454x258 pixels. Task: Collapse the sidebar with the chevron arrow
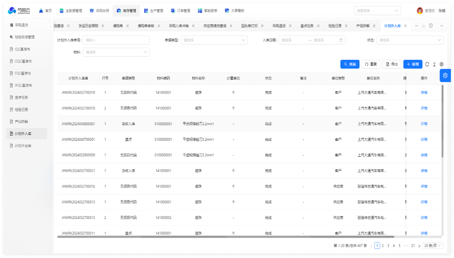tap(50, 26)
